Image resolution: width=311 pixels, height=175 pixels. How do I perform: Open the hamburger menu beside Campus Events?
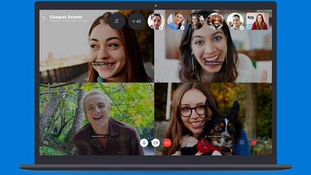click(44, 18)
